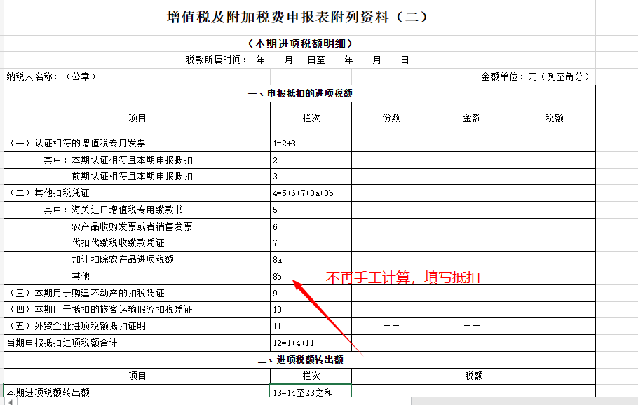638x405 pixels.
Task: Select the 份数 cell for row 6
Action: coord(391,226)
